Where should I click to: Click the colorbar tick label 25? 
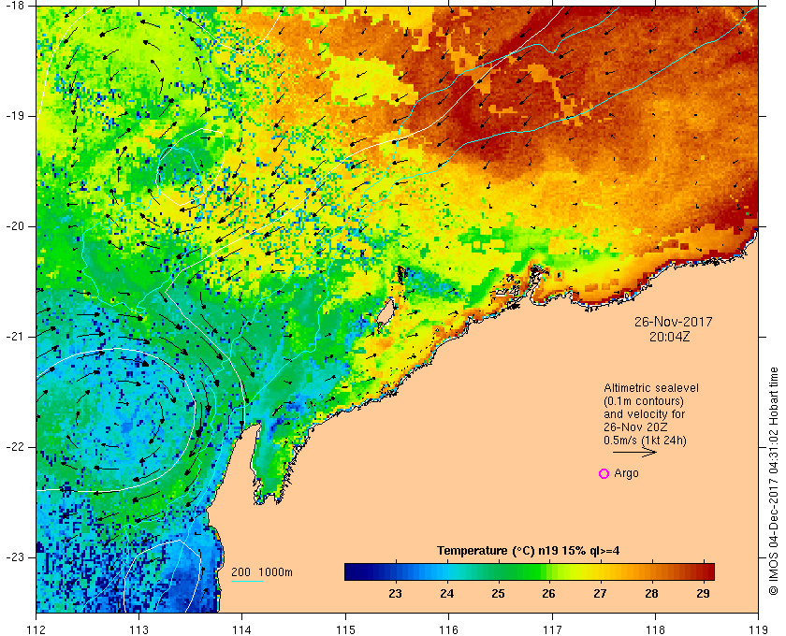point(498,594)
